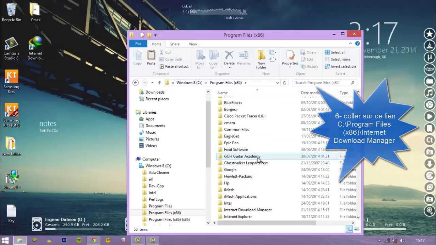The image size is (436, 245).
Task: Switch to the Share ribbon tab
Action: 175,44
